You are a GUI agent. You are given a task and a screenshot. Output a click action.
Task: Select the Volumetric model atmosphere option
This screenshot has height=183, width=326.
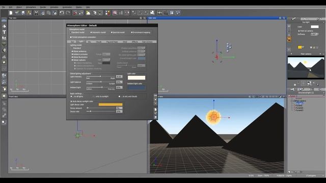[98, 33]
